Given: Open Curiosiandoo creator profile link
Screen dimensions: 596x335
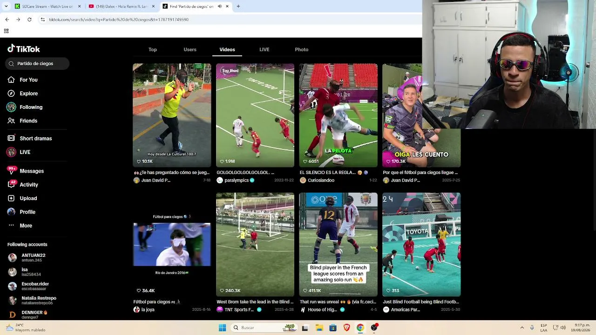Looking at the screenshot, I should pyautogui.click(x=317, y=181).
